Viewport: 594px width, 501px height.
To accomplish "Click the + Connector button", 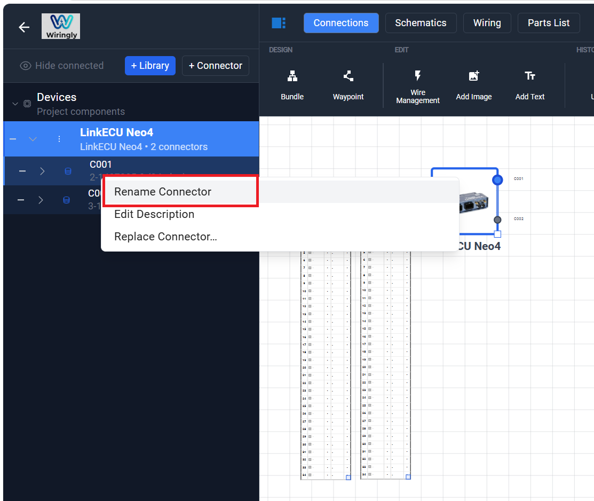I will (x=215, y=66).
